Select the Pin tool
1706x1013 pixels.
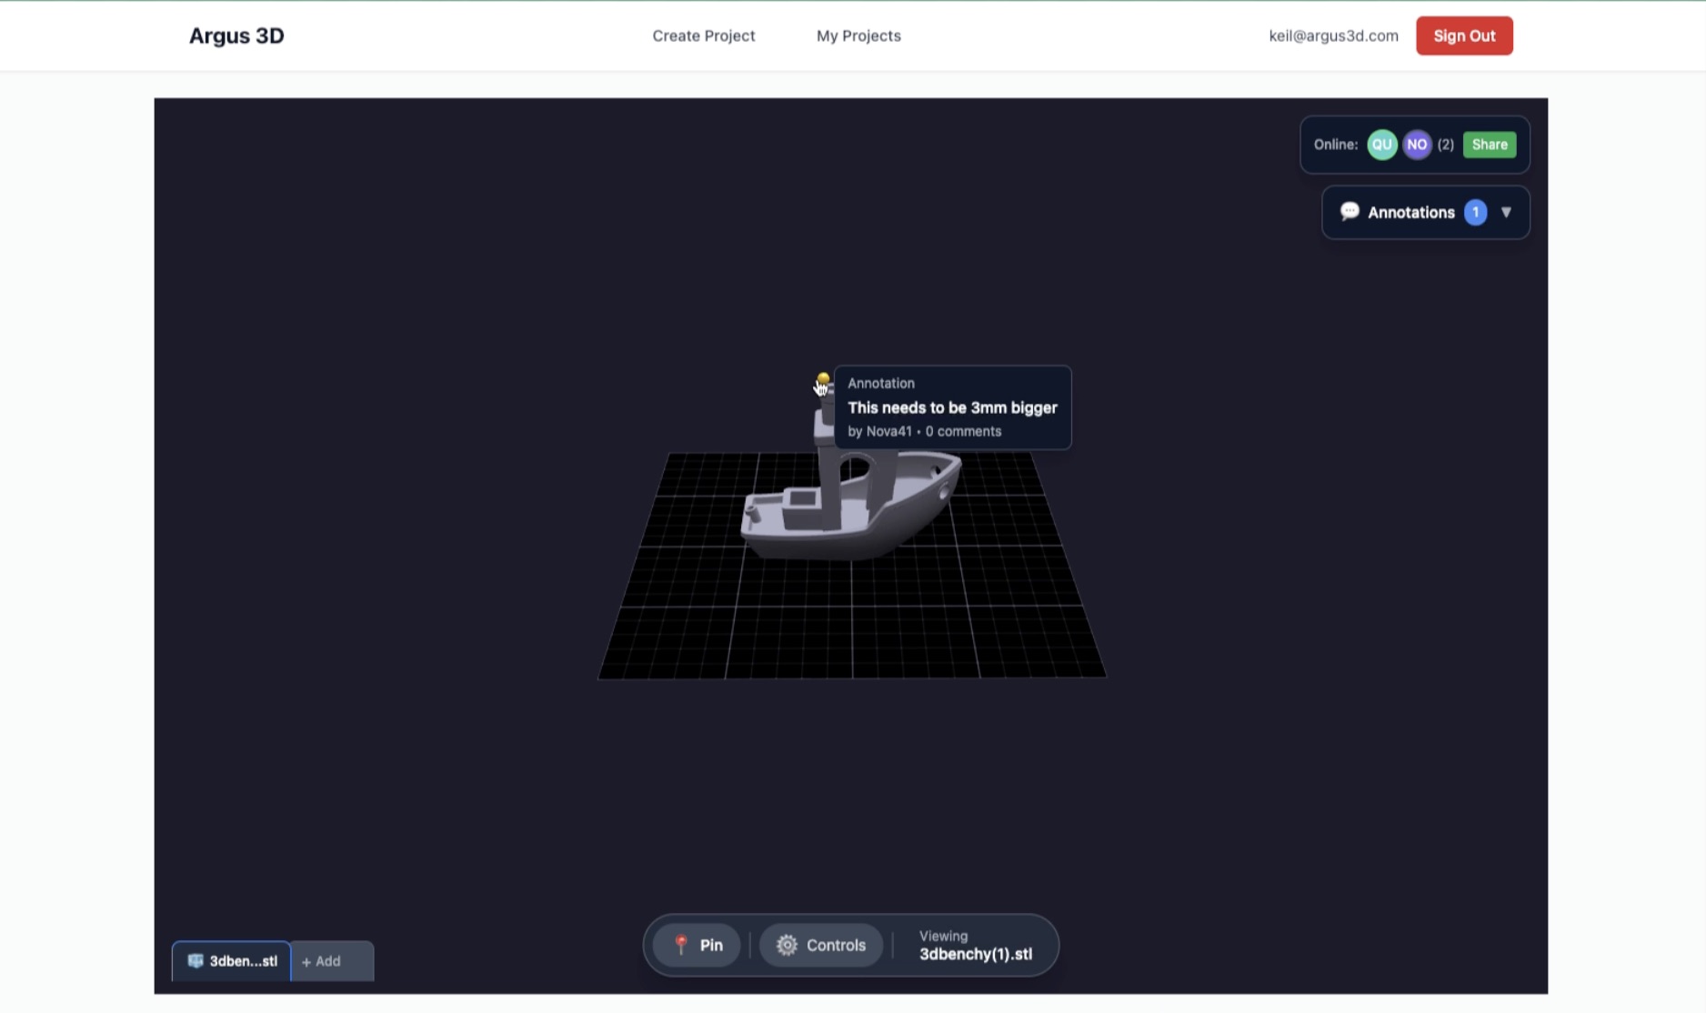click(x=697, y=945)
